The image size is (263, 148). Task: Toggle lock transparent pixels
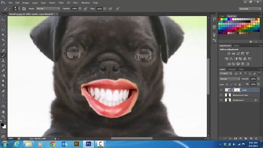click(227, 84)
